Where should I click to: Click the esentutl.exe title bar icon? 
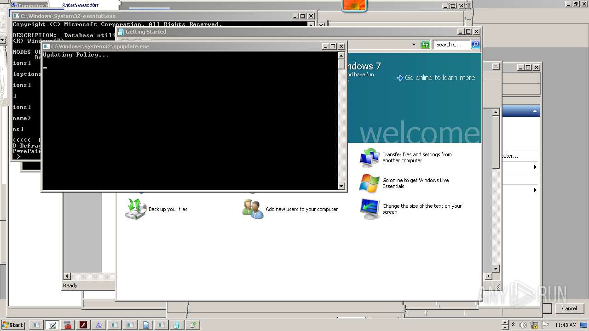(16, 16)
